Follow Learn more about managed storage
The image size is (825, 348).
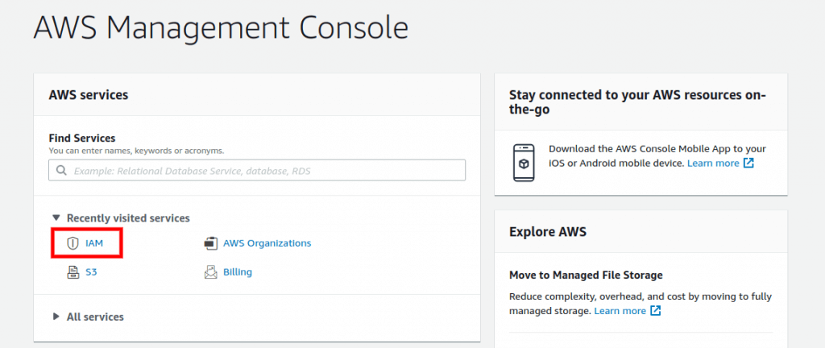(x=620, y=311)
